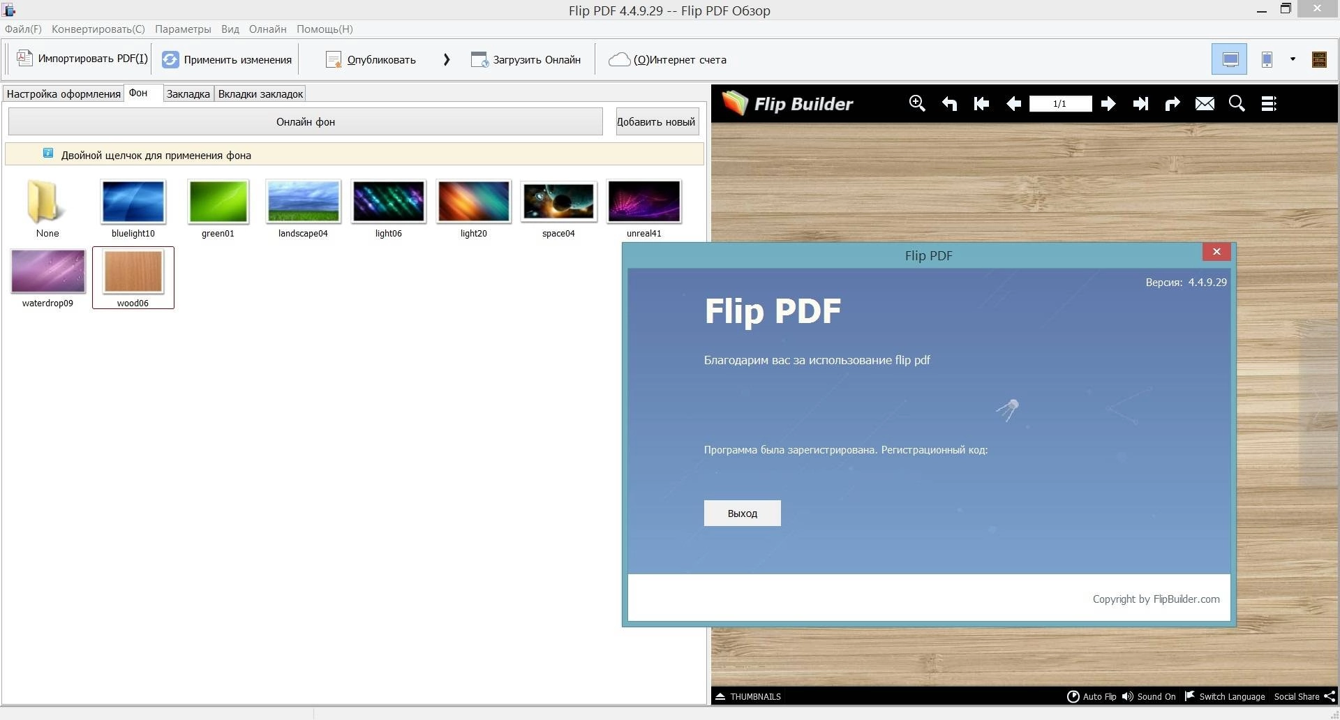Apply changes with Применить изменения button
Viewport: 1340px width, 720px height.
227,59
